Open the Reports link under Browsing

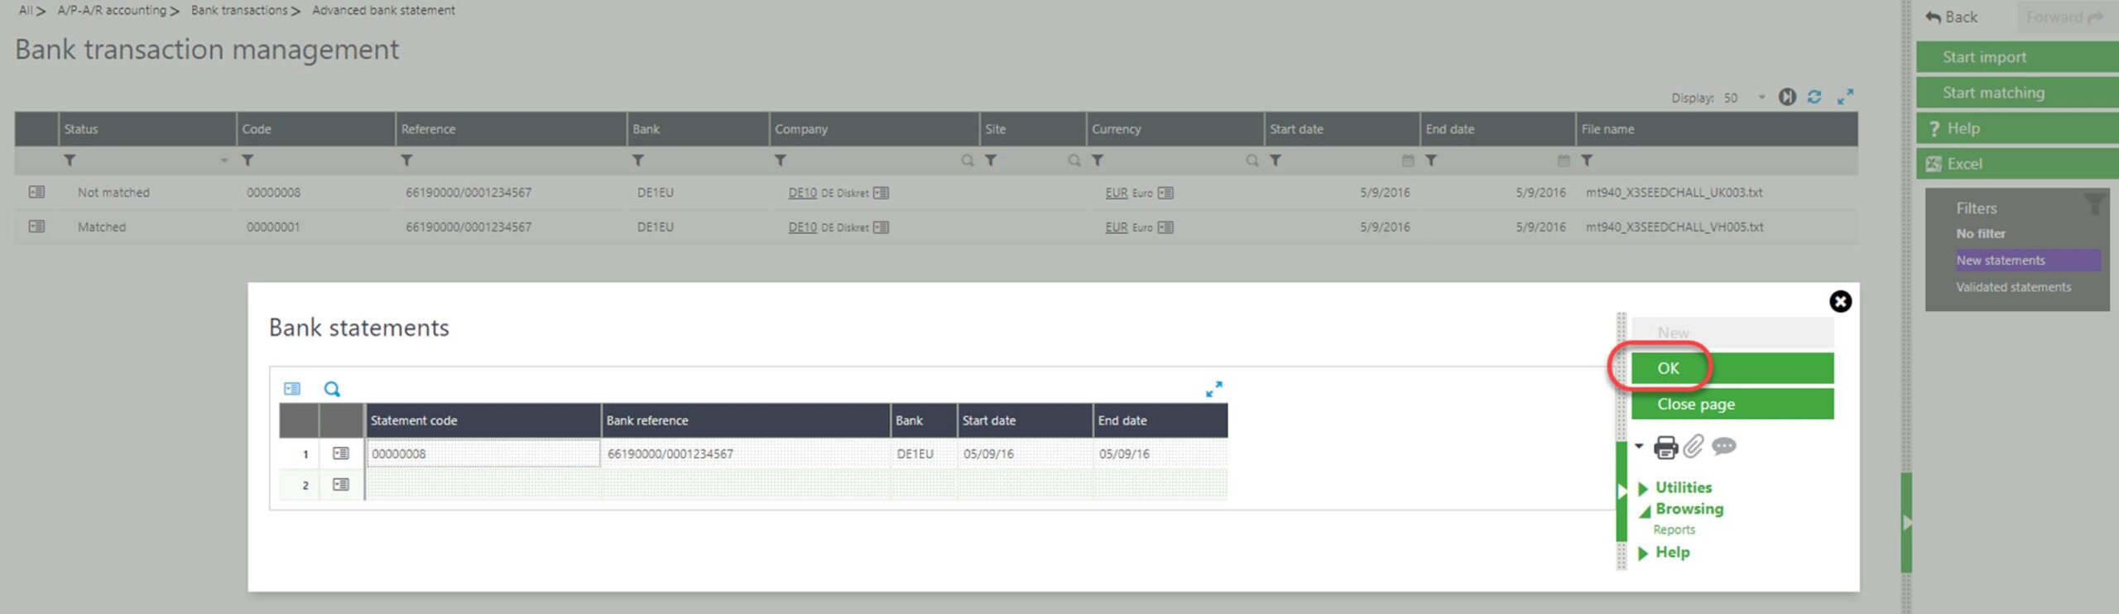pos(1674,530)
